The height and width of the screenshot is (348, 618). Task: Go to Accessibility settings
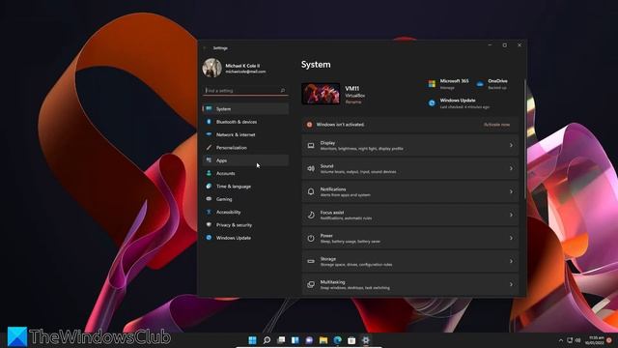point(245,212)
